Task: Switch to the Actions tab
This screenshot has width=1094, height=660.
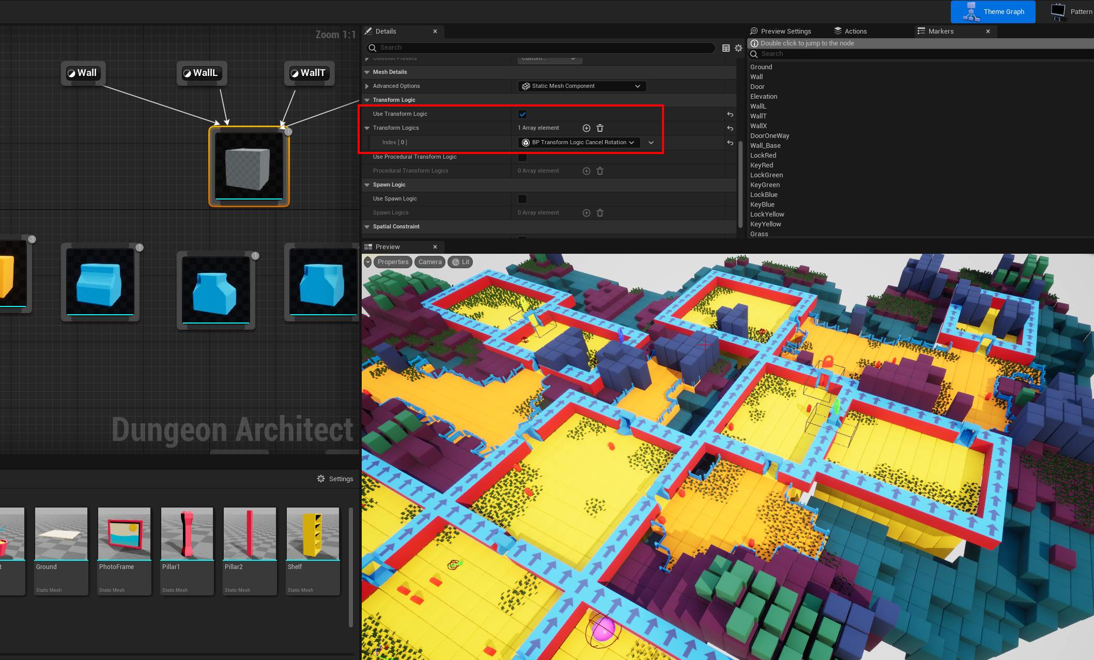Action: [x=850, y=32]
